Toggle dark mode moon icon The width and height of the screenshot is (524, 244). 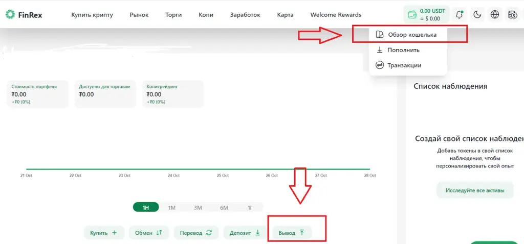click(477, 15)
